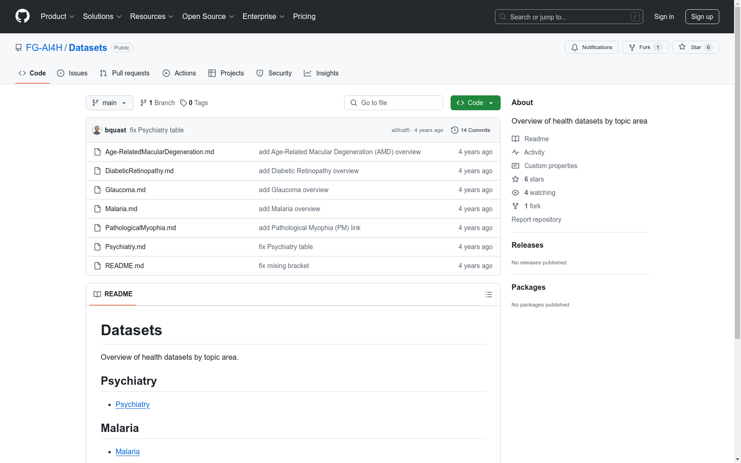Expand the Resources menu
The image size is (741, 463).
pyautogui.click(x=152, y=16)
